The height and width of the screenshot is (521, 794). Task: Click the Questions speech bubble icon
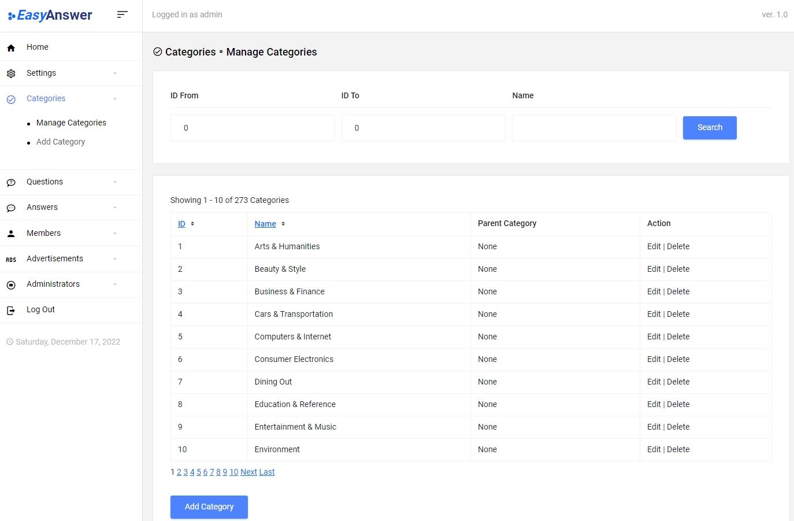11,183
